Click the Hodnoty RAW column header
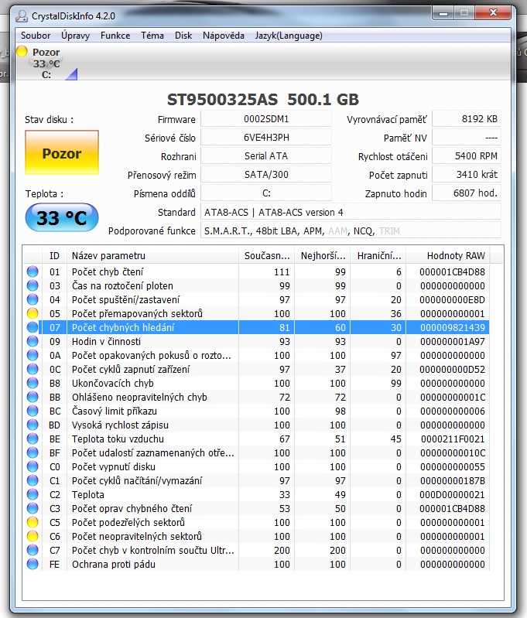 tap(448, 256)
